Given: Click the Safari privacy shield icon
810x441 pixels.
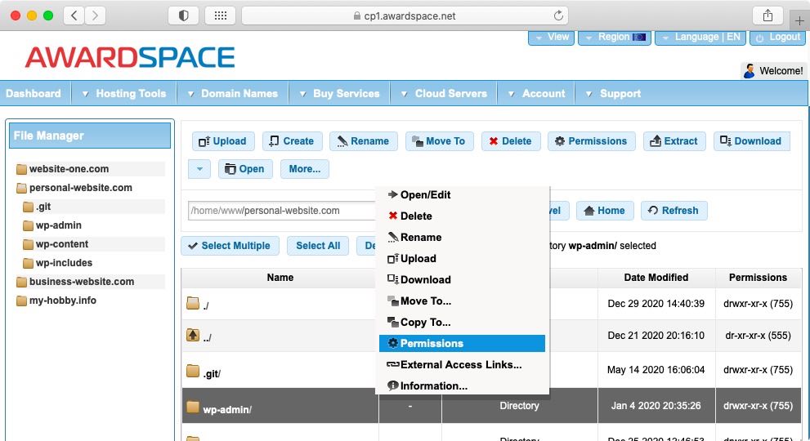Looking at the screenshot, I should 183,16.
